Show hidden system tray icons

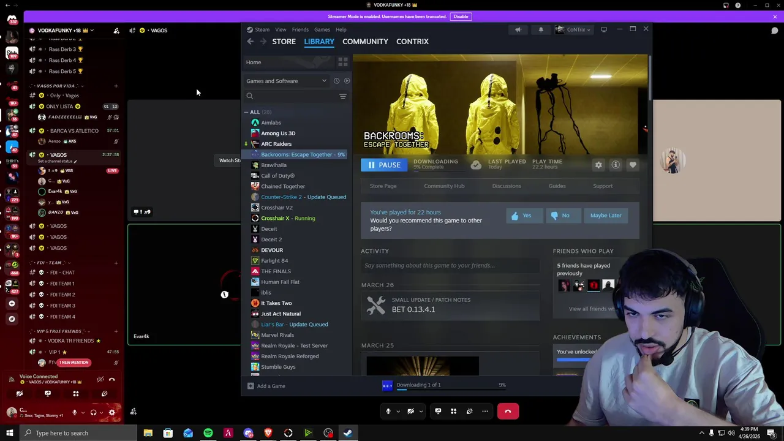click(702, 433)
